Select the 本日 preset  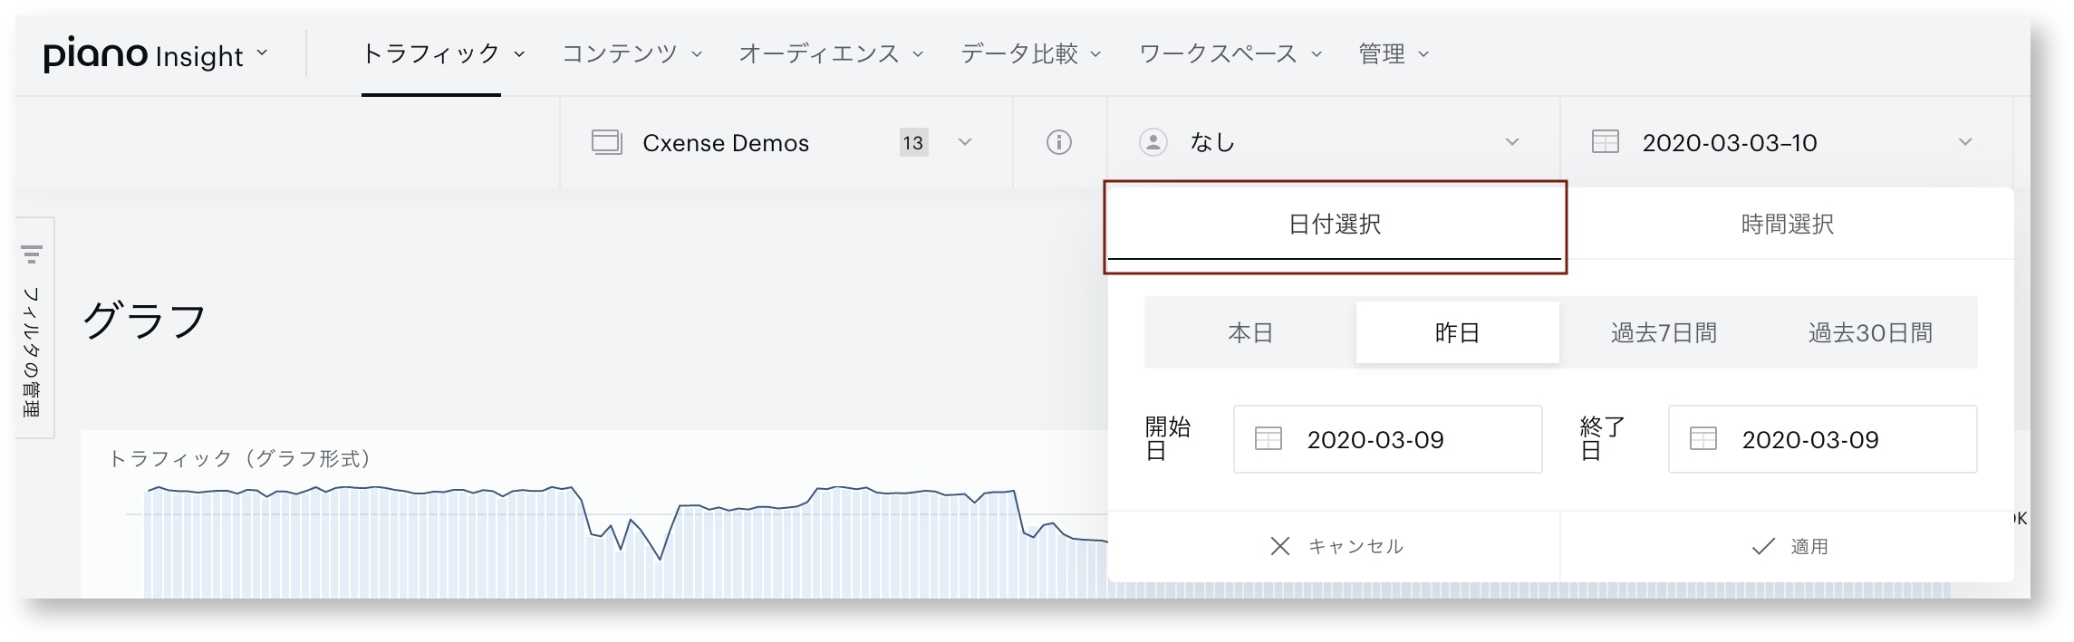click(1250, 332)
